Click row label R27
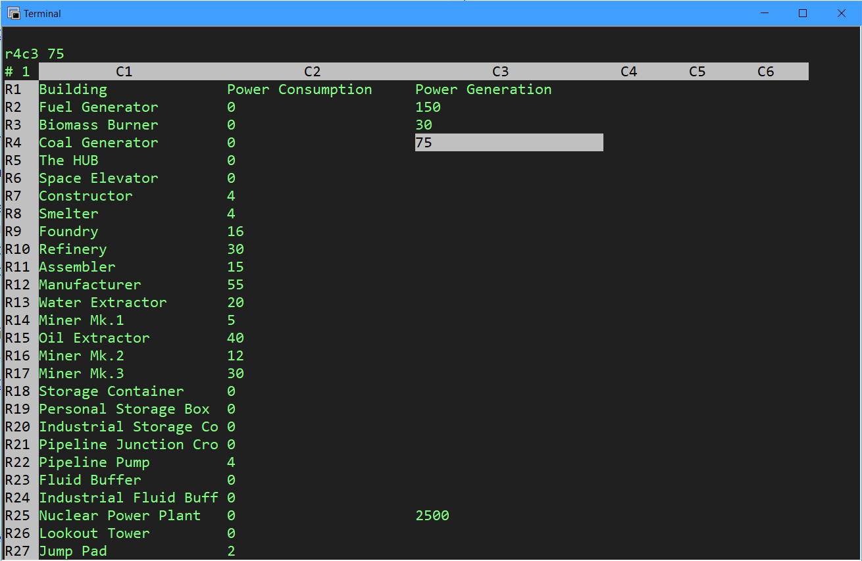The height and width of the screenshot is (561, 862). (18, 551)
